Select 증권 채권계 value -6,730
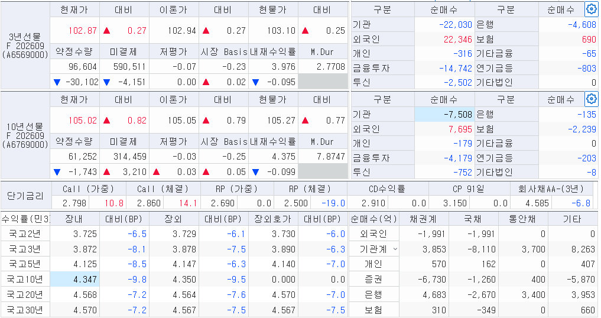 pyautogui.click(x=431, y=280)
